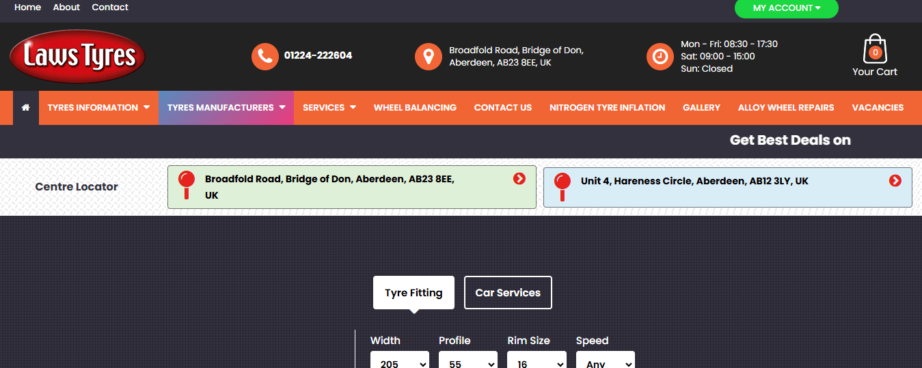
Task: Open the Tyres Information menu
Action: click(x=98, y=108)
